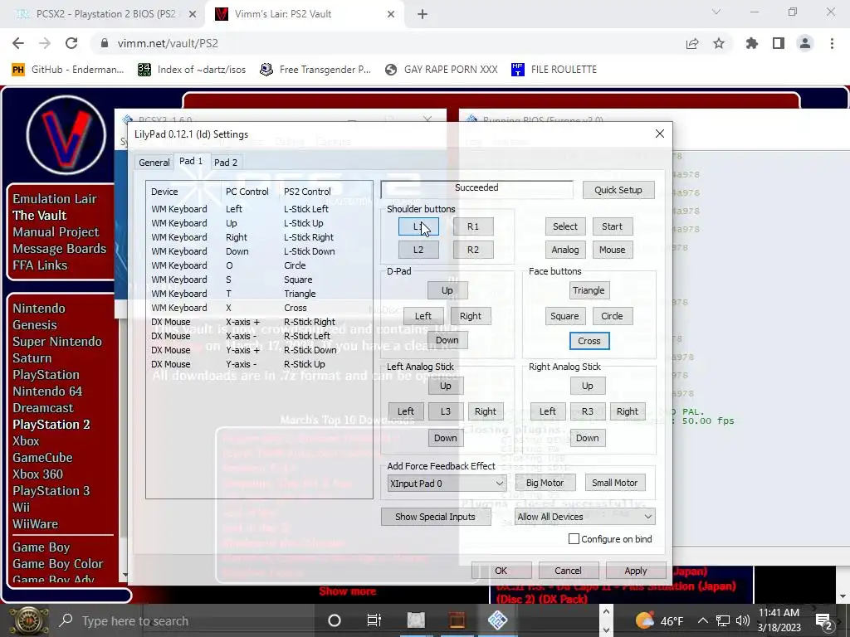
Task: Switch to the PCSX2 Playstation 2 BIOS tab
Action: pyautogui.click(x=102, y=14)
